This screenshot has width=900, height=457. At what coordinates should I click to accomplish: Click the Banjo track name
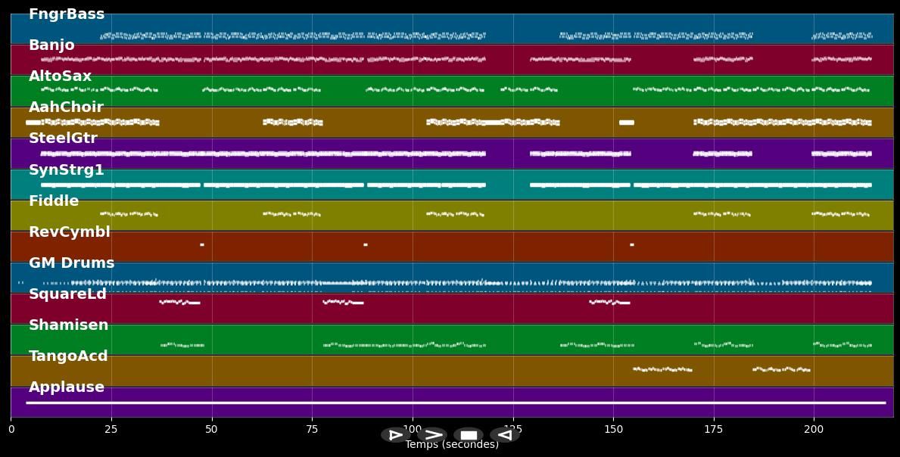(x=51, y=45)
